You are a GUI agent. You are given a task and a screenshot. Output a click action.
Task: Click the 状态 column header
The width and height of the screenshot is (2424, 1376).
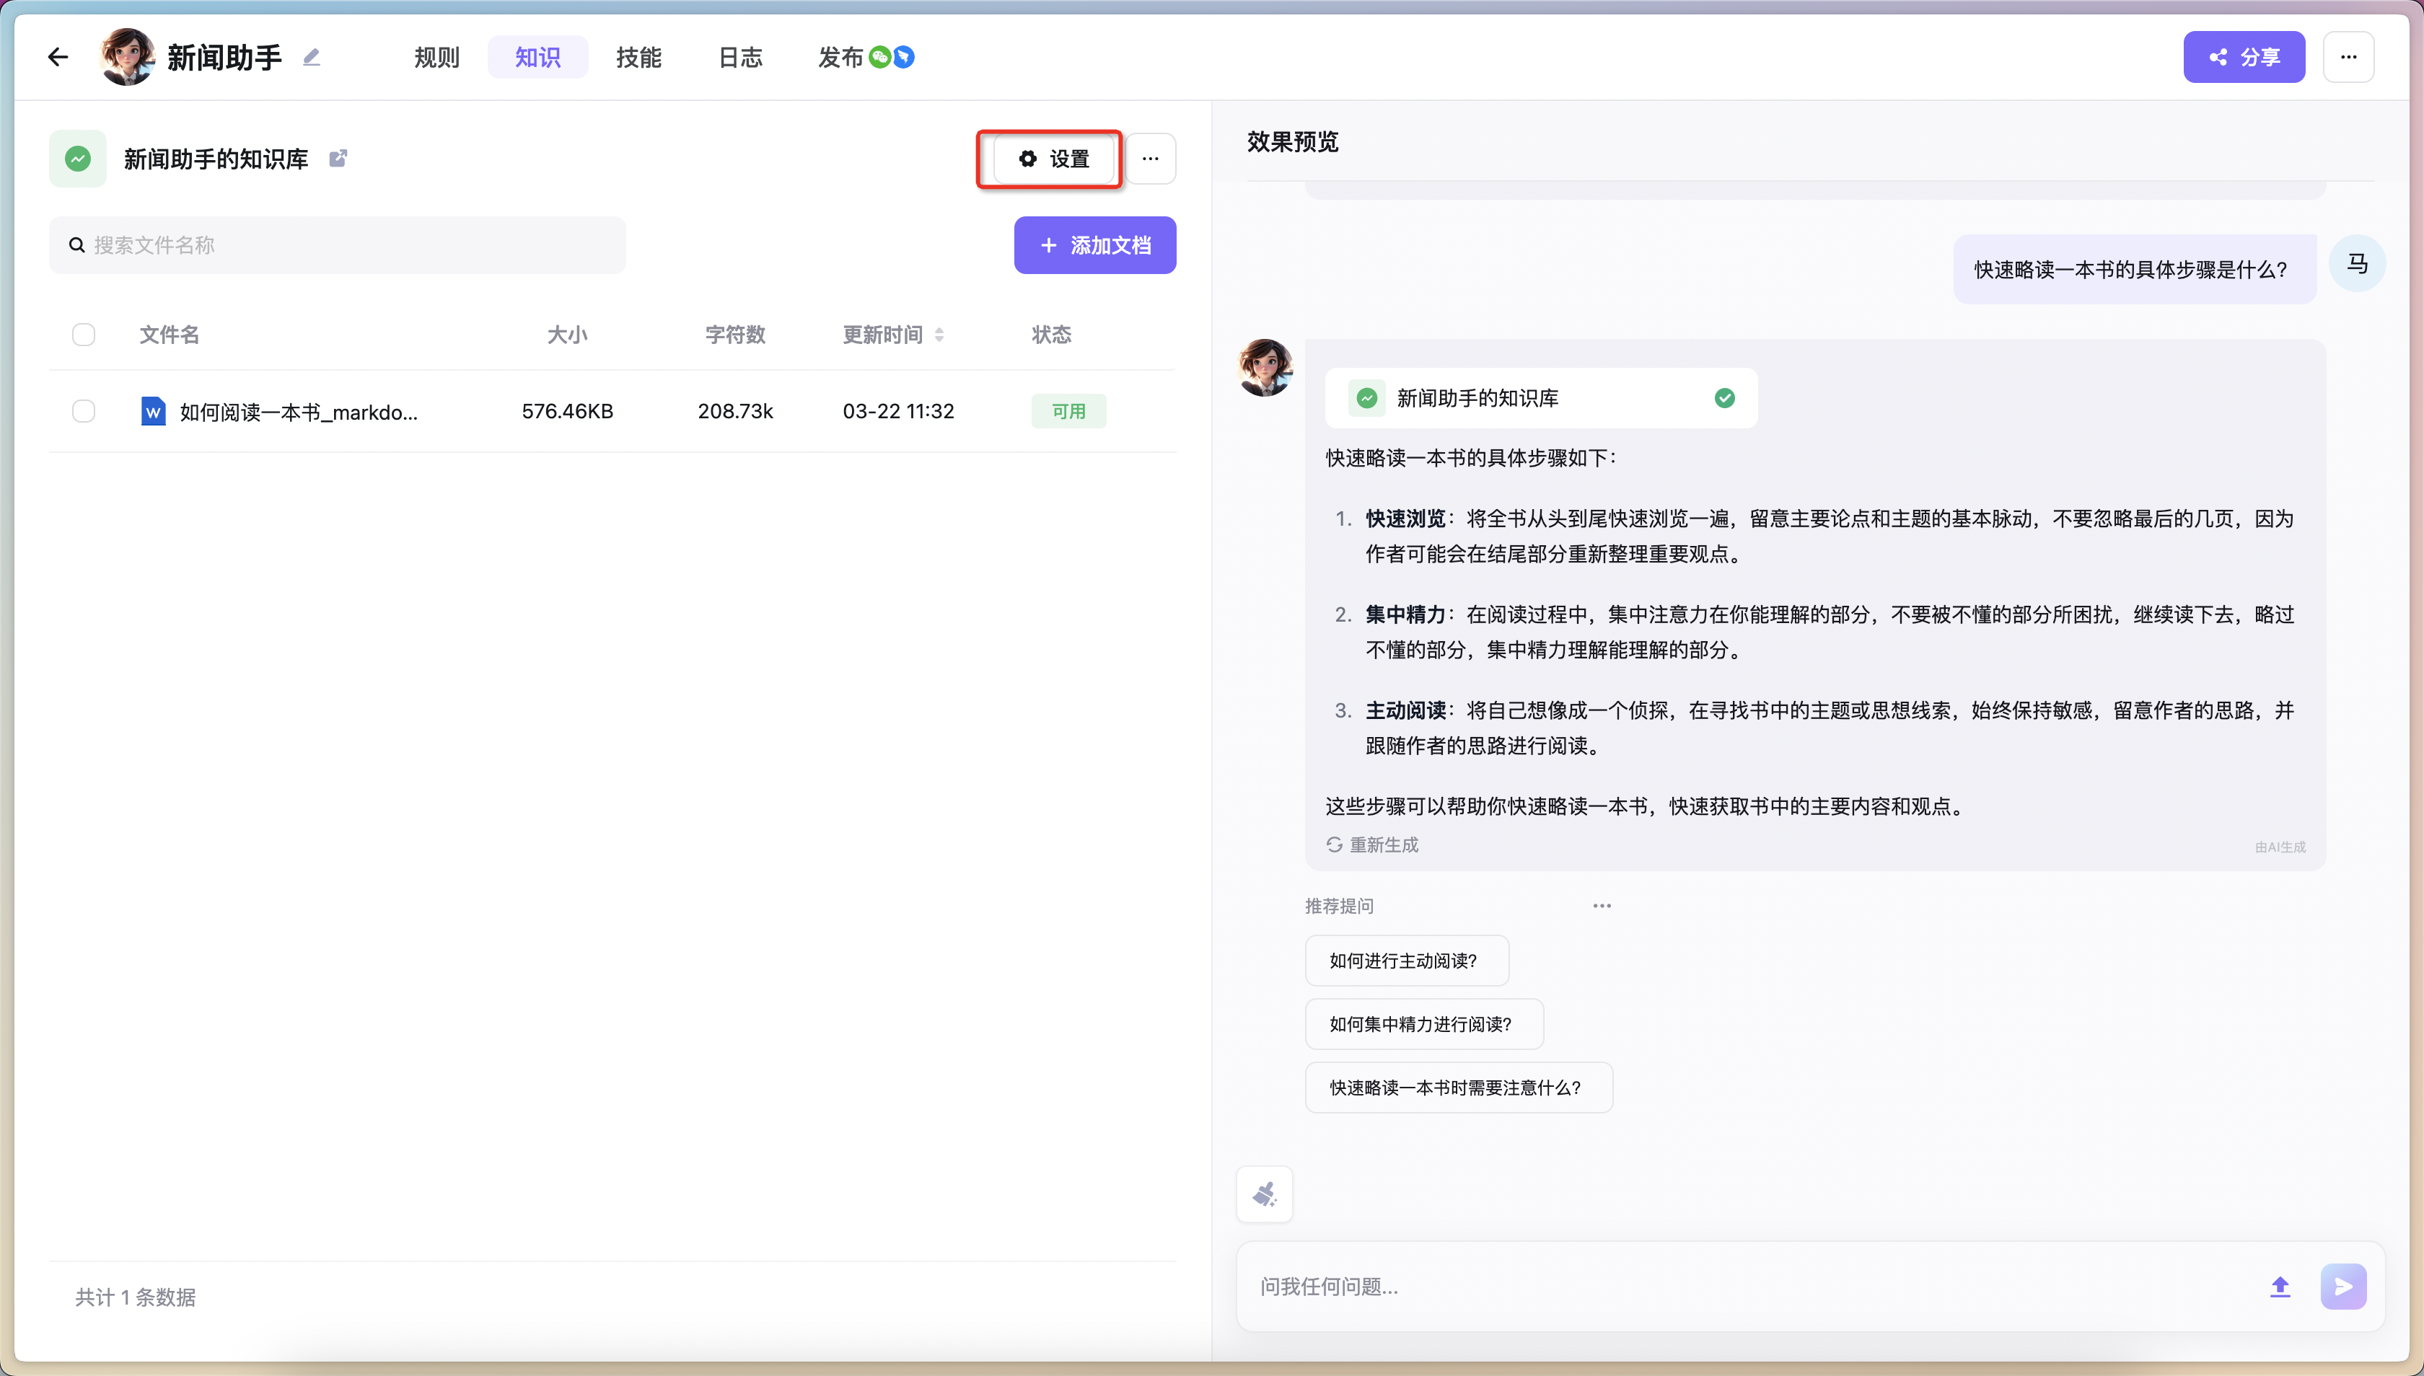[x=1051, y=335]
